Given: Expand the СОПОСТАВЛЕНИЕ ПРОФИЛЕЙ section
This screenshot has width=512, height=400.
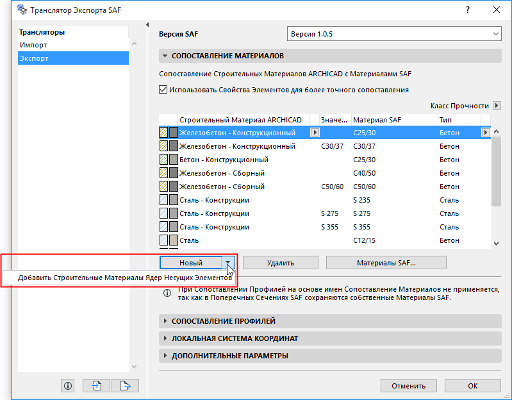Looking at the screenshot, I should point(165,321).
